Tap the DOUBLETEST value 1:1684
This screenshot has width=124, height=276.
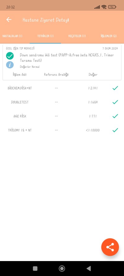tap(93, 102)
